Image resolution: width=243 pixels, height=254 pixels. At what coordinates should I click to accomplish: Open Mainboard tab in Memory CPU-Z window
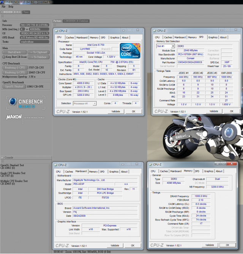(x=176, y=171)
